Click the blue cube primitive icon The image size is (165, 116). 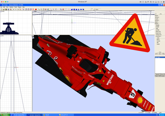(x=72, y=10)
